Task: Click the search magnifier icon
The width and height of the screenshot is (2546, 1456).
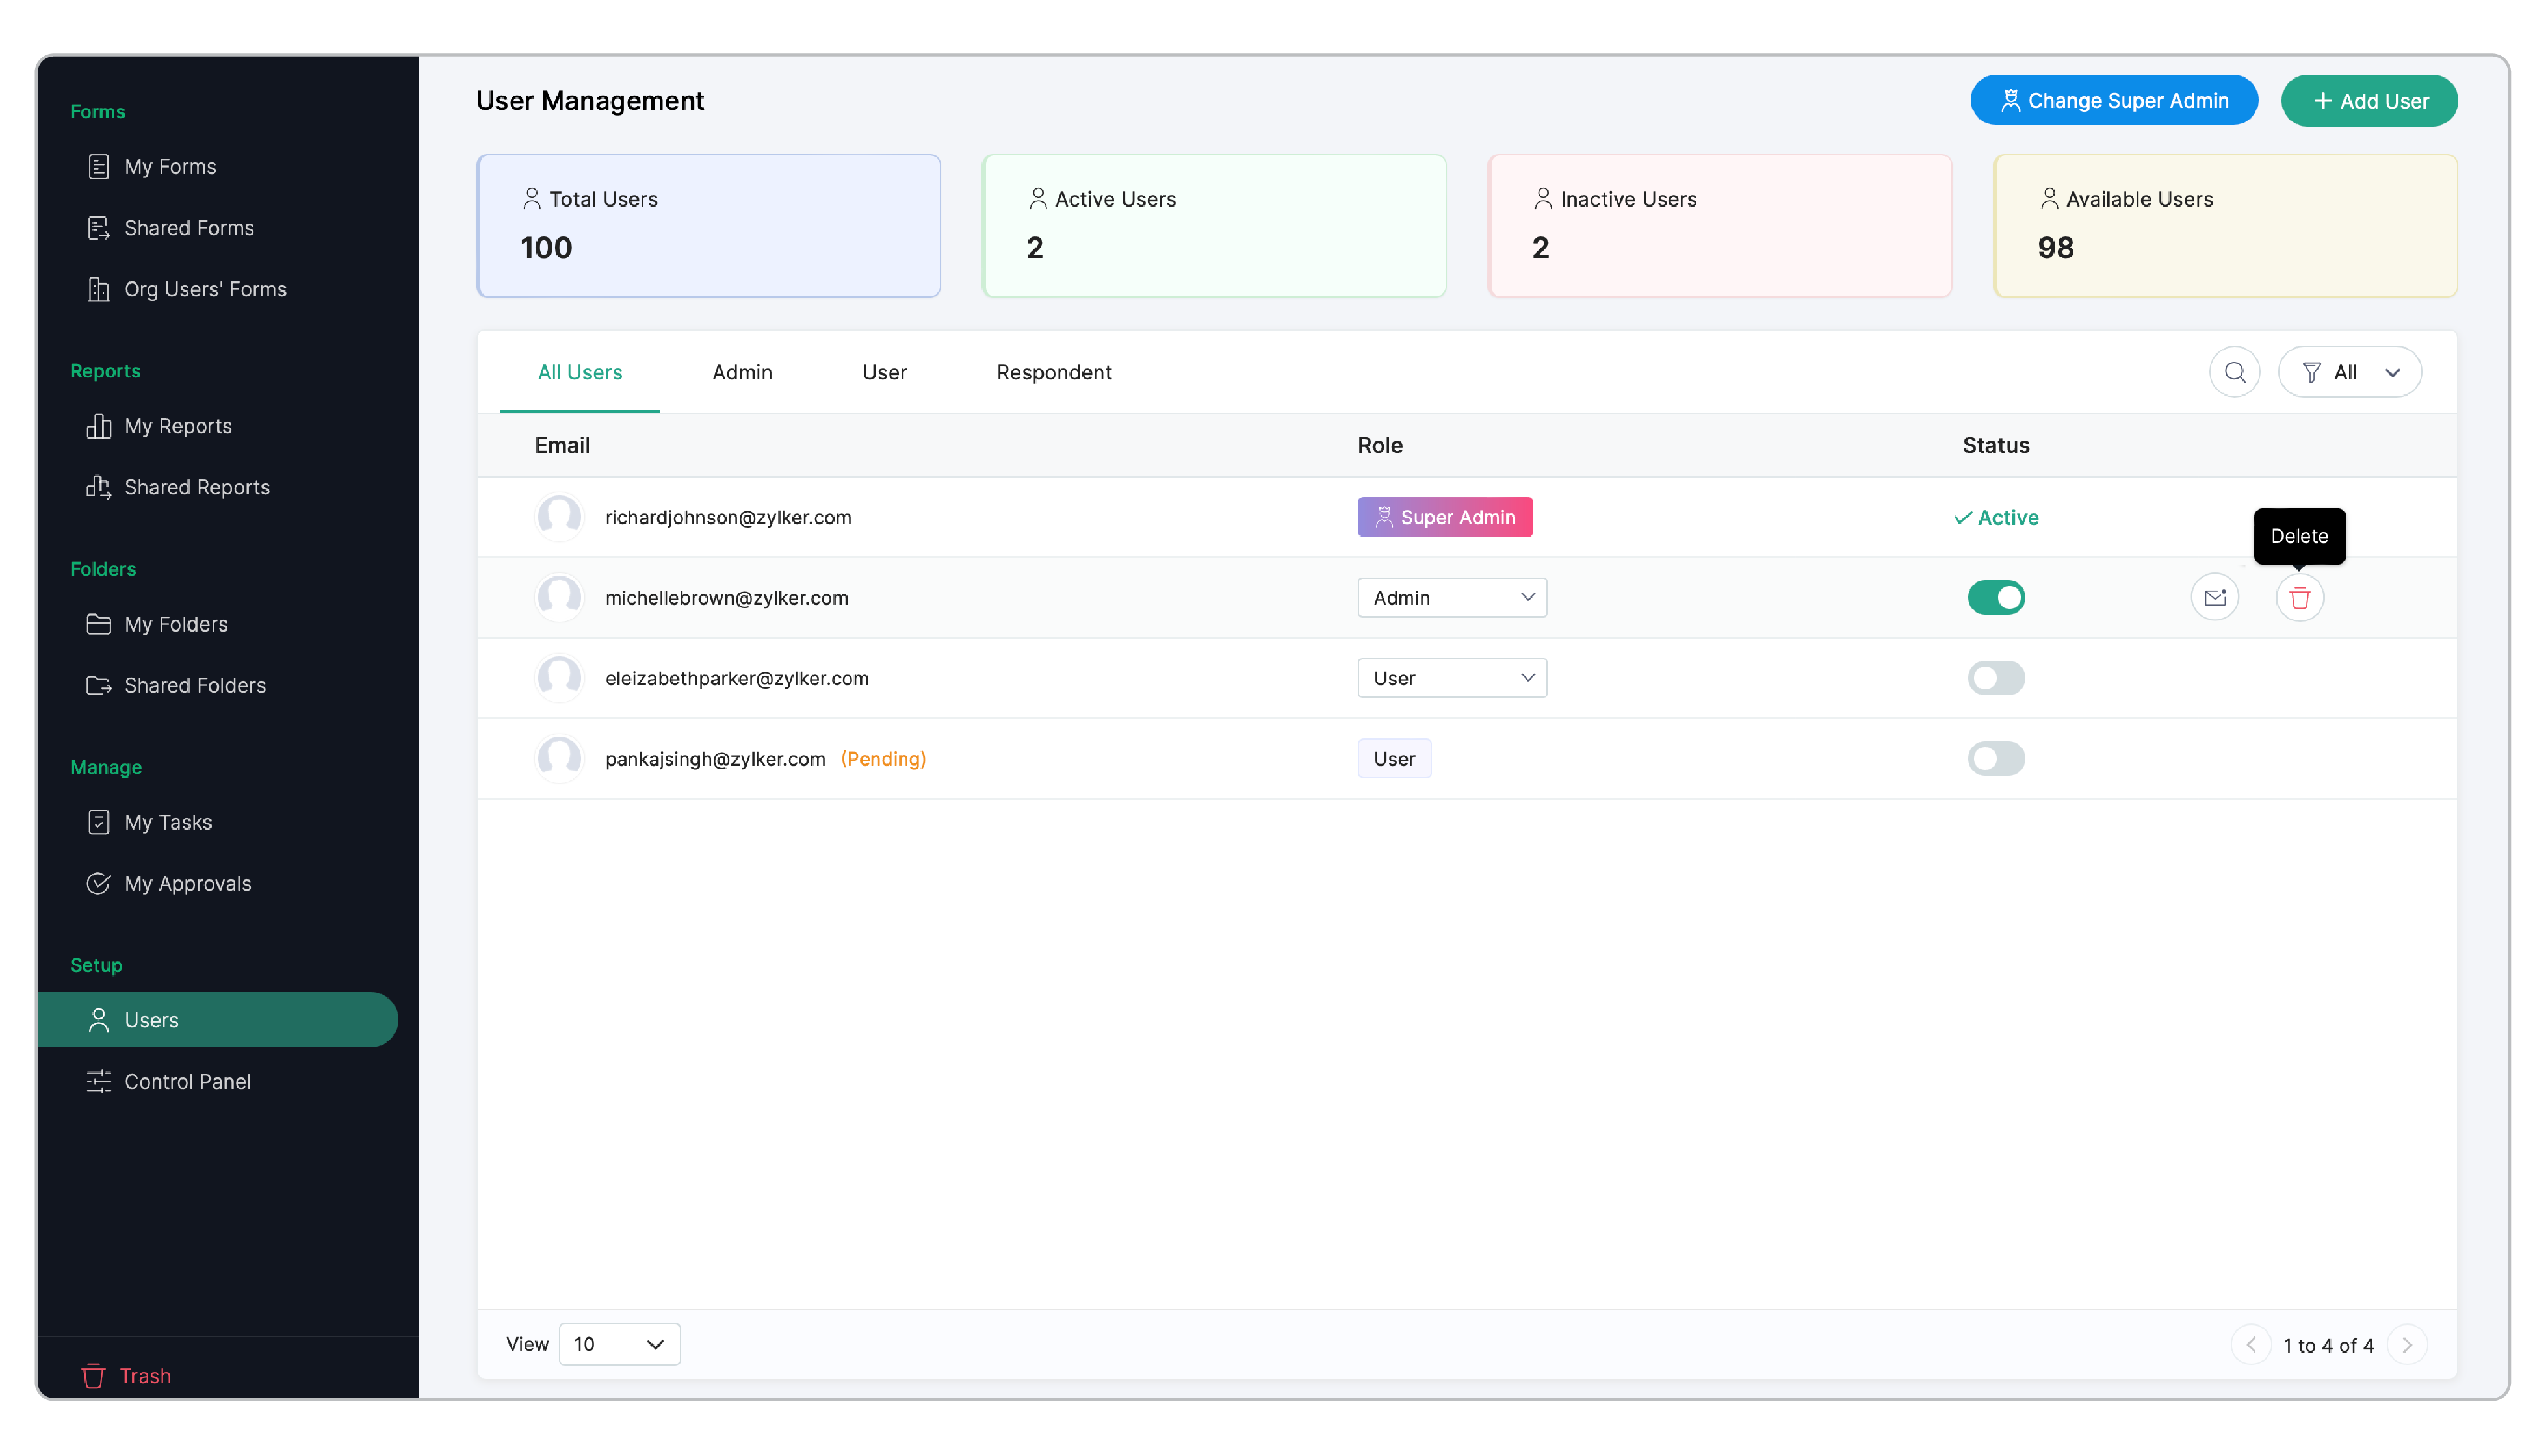Action: (x=2234, y=372)
